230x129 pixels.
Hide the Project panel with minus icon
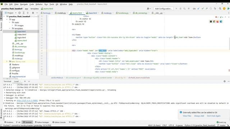click(37, 13)
